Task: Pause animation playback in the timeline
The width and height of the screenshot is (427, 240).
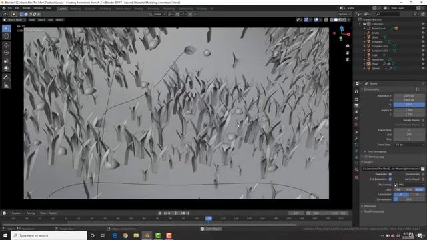Action: click(x=176, y=213)
